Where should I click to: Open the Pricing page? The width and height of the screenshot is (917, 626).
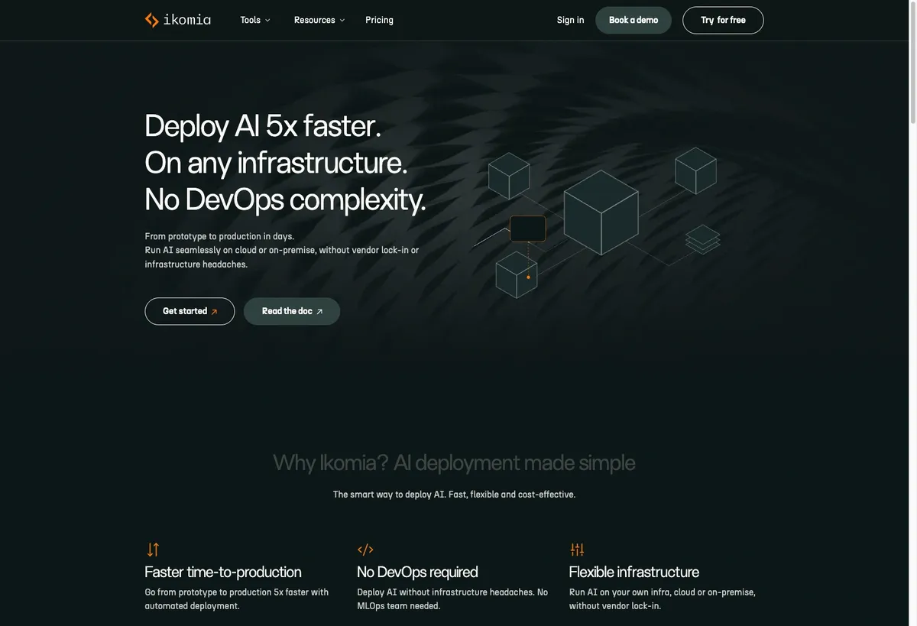380,20
